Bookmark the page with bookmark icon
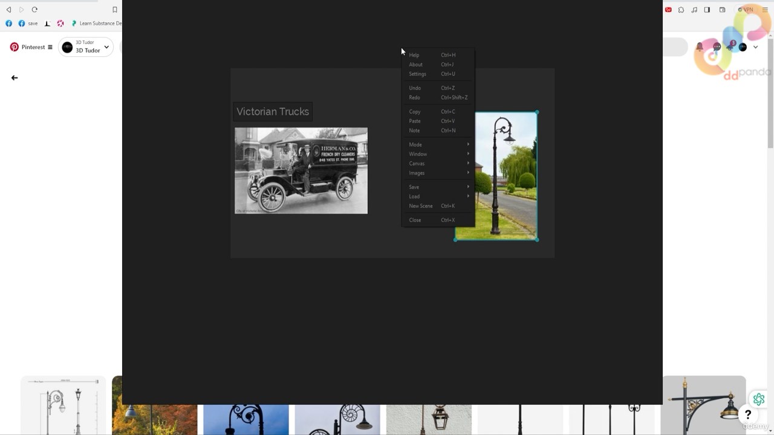 tap(114, 10)
